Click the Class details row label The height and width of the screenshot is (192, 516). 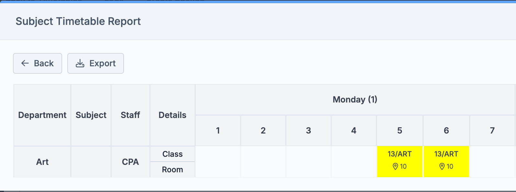[173, 154]
